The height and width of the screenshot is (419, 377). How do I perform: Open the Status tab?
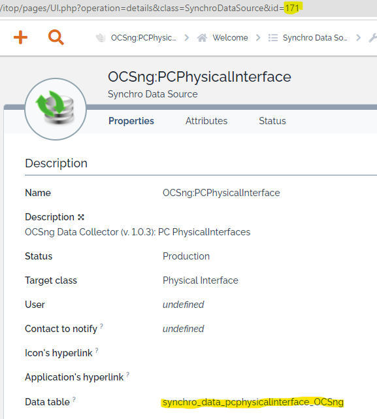point(272,121)
